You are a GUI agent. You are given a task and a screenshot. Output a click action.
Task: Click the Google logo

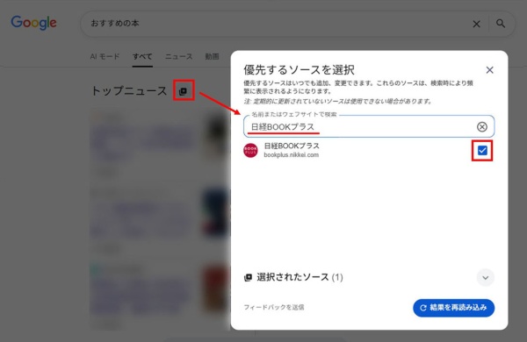[33, 23]
